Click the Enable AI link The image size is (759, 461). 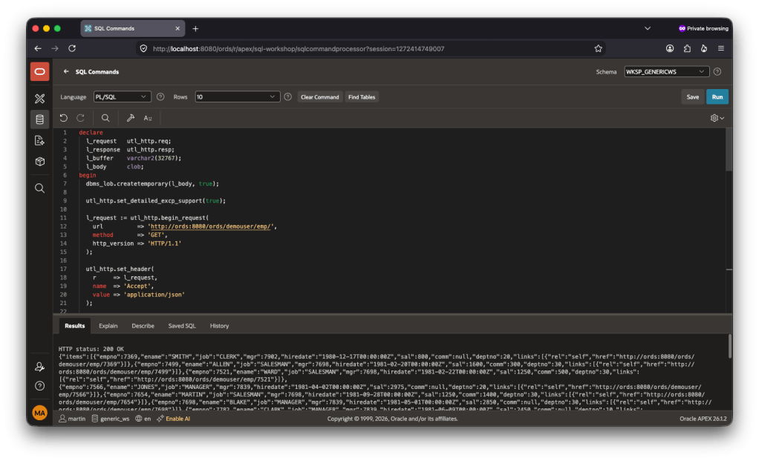point(174,419)
